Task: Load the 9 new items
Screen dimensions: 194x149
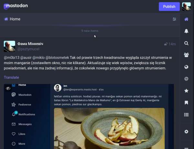Action: click(x=90, y=31)
